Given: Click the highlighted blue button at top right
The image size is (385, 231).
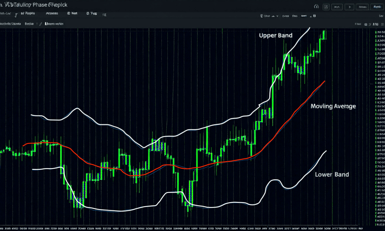Looking at the screenshot, I should point(377,7).
